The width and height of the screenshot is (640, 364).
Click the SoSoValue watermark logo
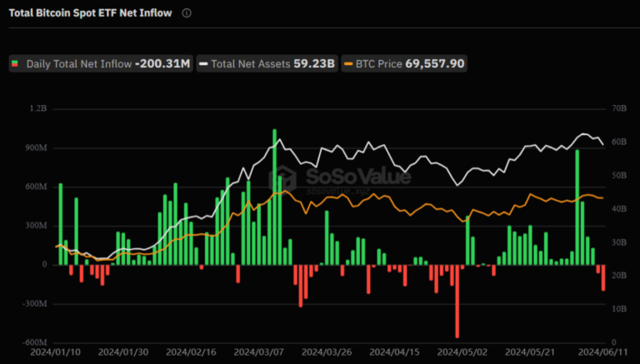pyautogui.click(x=282, y=179)
